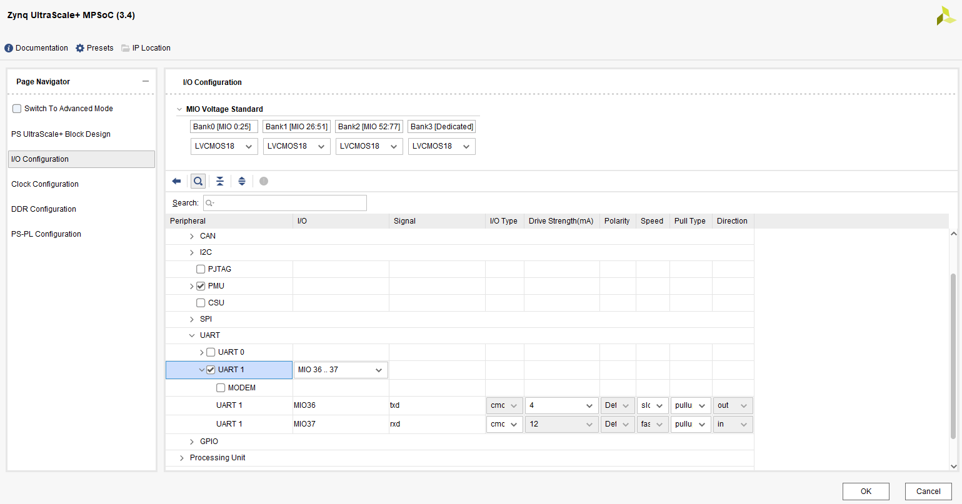Image resolution: width=962 pixels, height=504 pixels.
Task: Collapse the UART tree node
Action: point(192,335)
